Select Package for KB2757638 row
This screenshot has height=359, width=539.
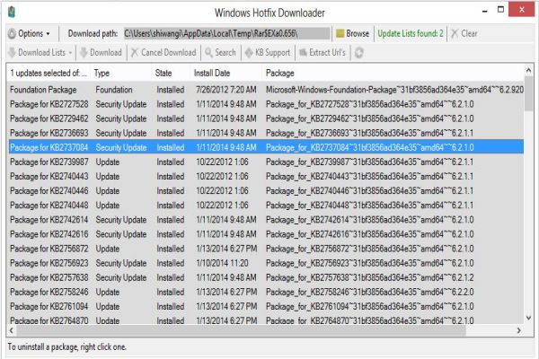point(265,277)
